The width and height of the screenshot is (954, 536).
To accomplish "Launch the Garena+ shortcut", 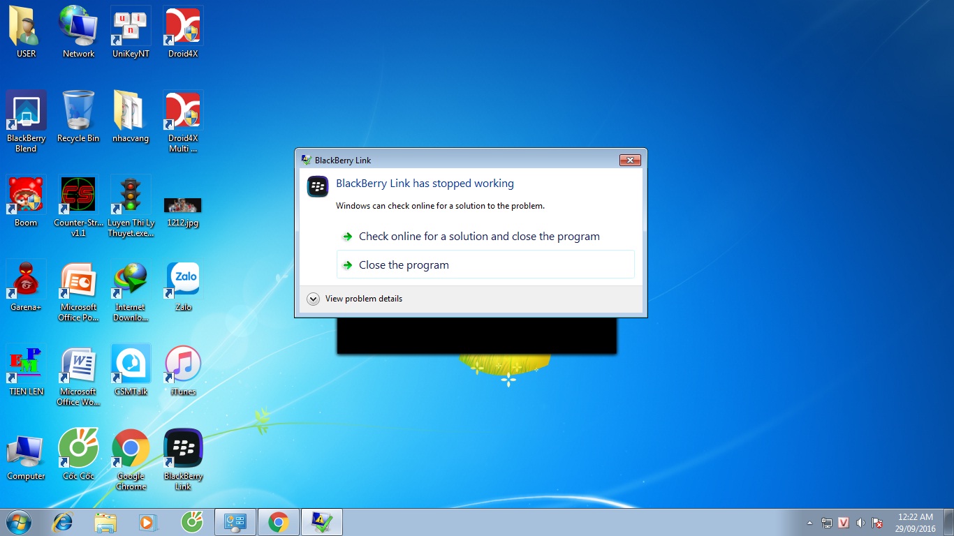I will click(x=26, y=286).
